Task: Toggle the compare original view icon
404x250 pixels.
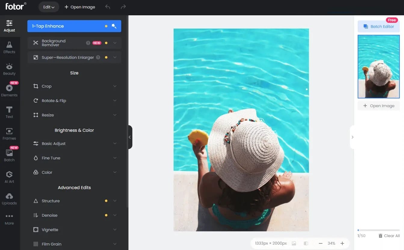Action: pyautogui.click(x=306, y=243)
